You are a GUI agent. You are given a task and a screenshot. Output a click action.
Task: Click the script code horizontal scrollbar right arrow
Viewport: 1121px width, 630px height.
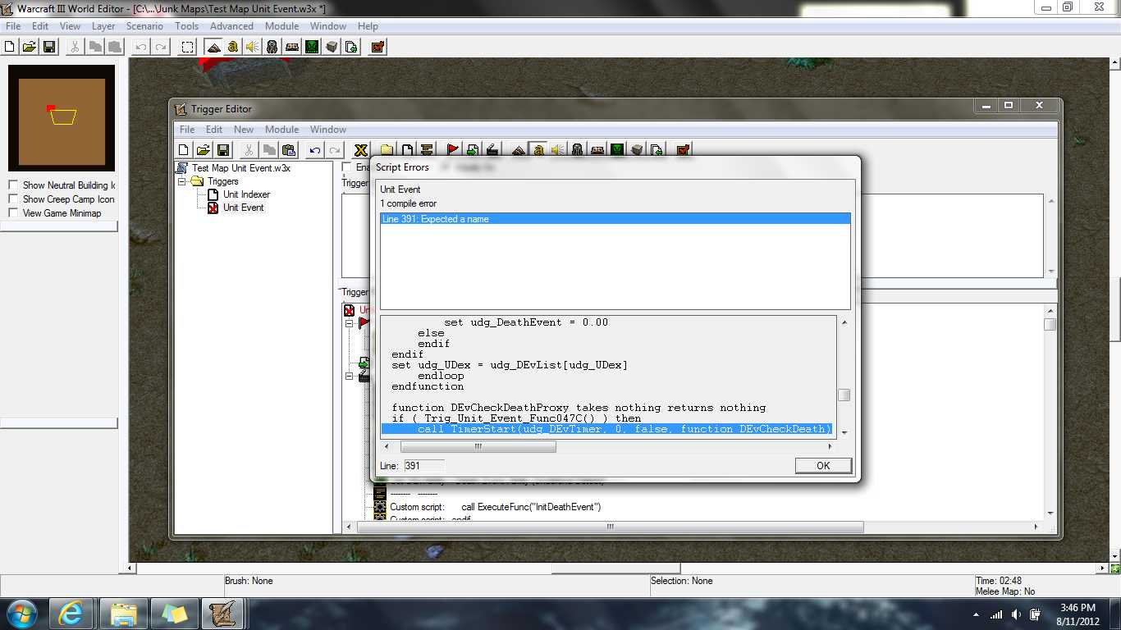tap(830, 447)
